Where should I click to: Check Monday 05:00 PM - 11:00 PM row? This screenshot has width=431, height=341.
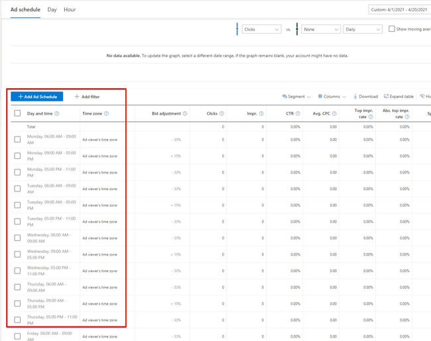tap(17, 172)
